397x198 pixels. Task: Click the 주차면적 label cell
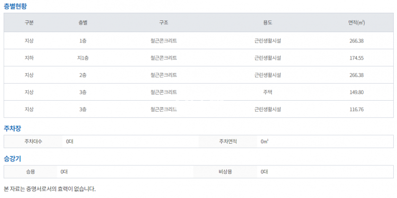pyautogui.click(x=228, y=141)
